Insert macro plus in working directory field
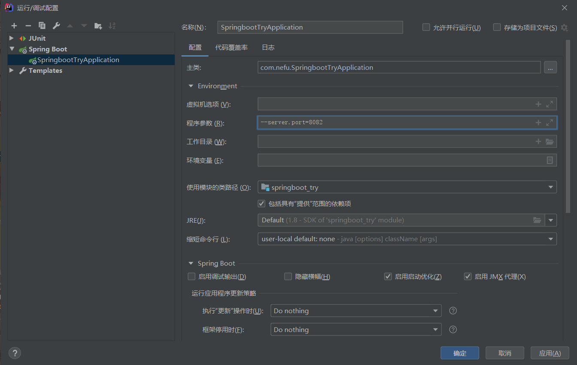This screenshot has height=365, width=577. [538, 141]
